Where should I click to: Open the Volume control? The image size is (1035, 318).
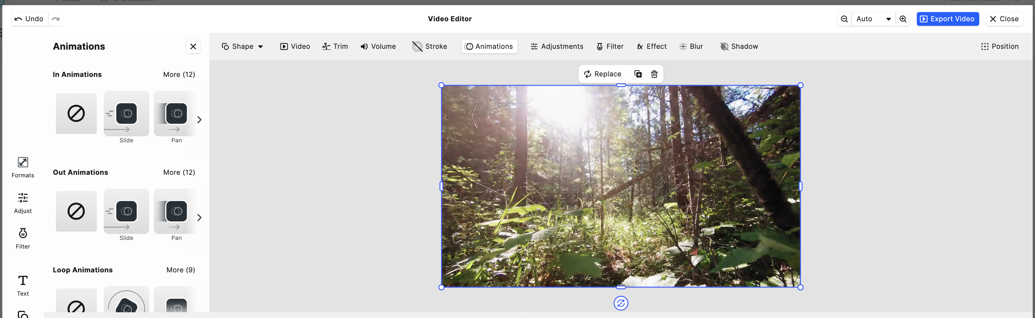378,46
